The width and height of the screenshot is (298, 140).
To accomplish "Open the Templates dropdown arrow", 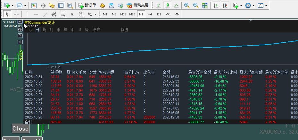I will [x=266, y=6].
